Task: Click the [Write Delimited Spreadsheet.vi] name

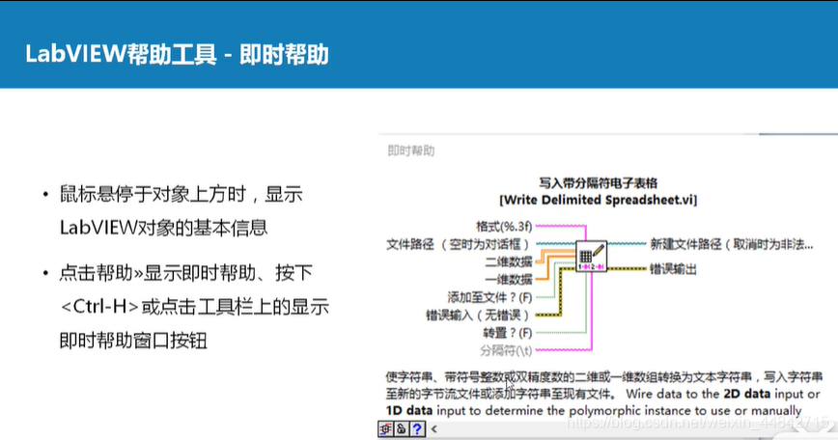Action: pos(598,201)
